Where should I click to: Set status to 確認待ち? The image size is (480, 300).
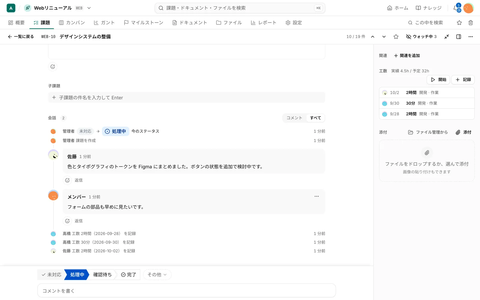(102, 274)
